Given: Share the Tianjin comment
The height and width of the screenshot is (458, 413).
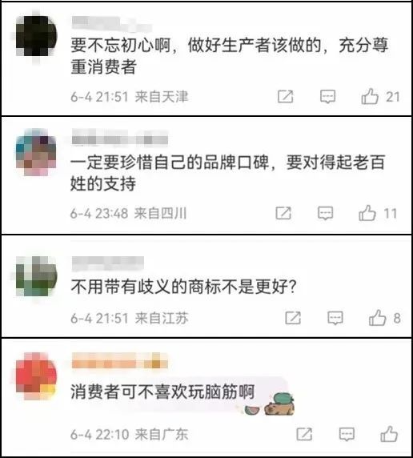Looking at the screenshot, I should pyautogui.click(x=286, y=97).
